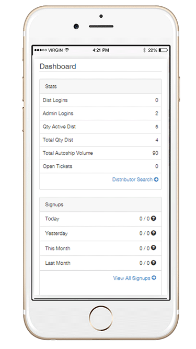
Task: Click the Open Tickets row
Action: (100, 166)
